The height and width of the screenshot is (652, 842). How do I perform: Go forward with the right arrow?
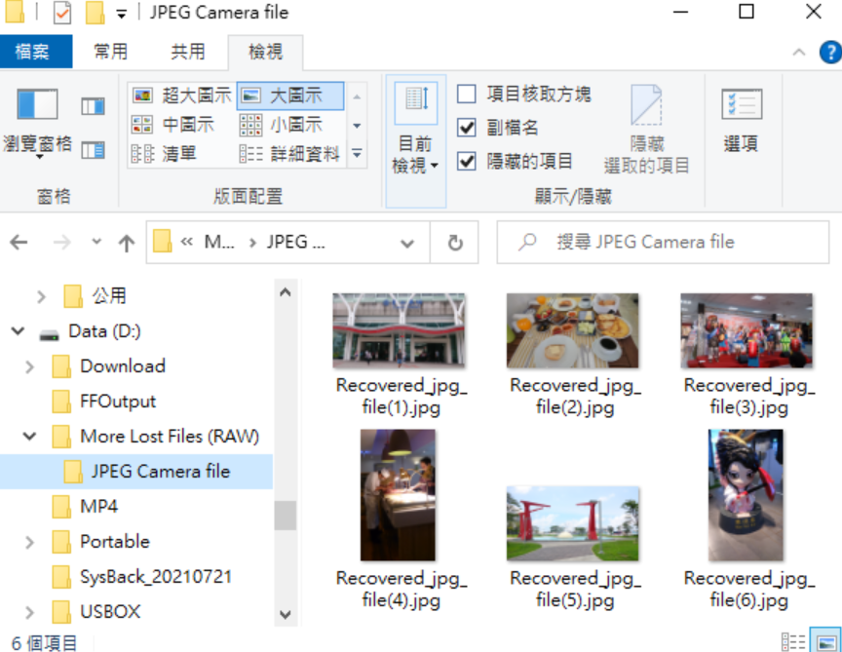click(x=61, y=243)
